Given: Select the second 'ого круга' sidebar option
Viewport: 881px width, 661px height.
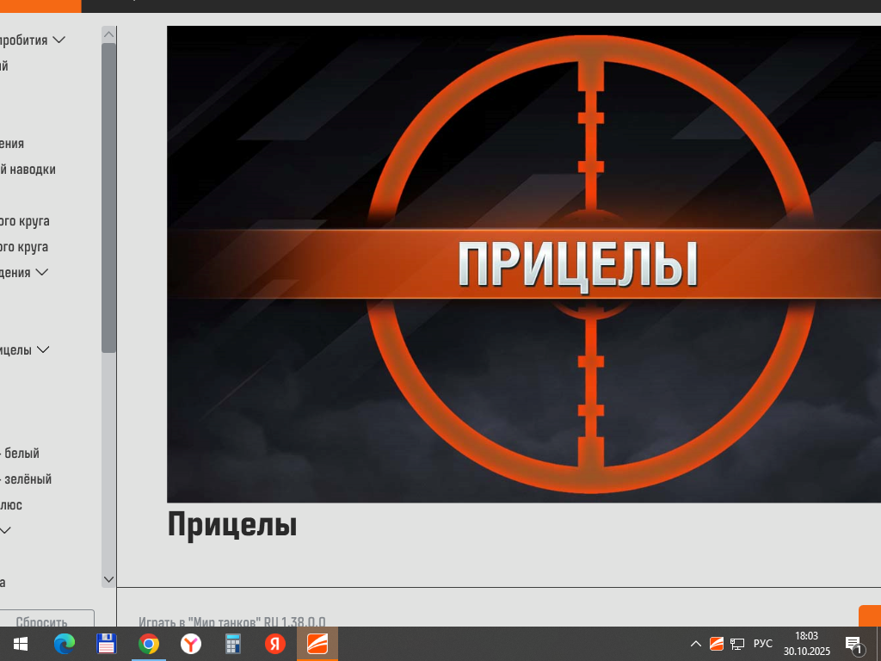Looking at the screenshot, I should [24, 247].
